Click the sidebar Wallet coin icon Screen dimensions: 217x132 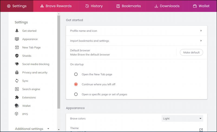(x=17, y=106)
